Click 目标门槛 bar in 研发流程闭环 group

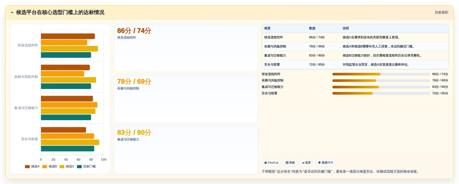66,55
